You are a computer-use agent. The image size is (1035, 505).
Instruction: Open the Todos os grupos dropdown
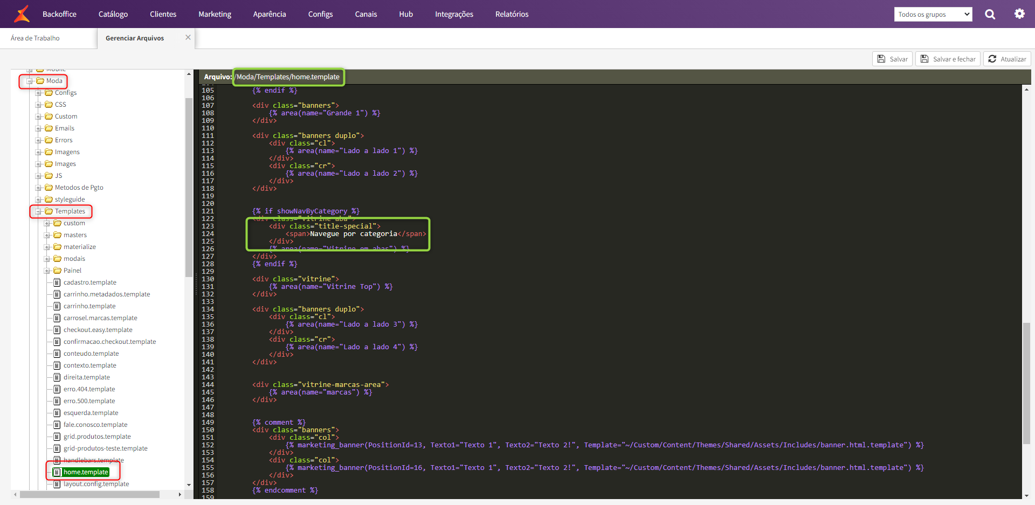click(933, 14)
